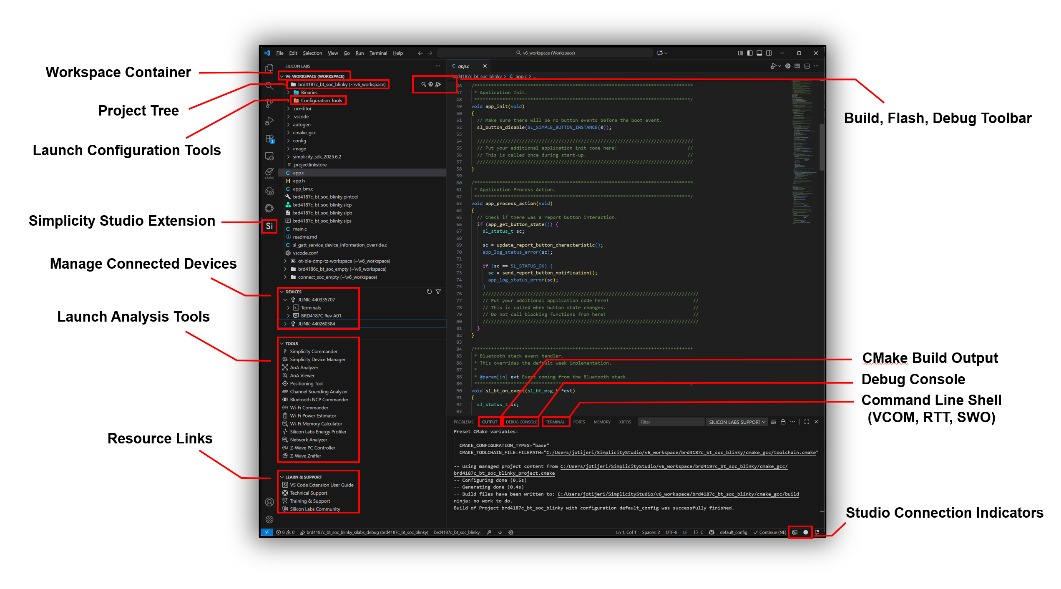Toggle the primary sidebar visibility

click(x=750, y=53)
